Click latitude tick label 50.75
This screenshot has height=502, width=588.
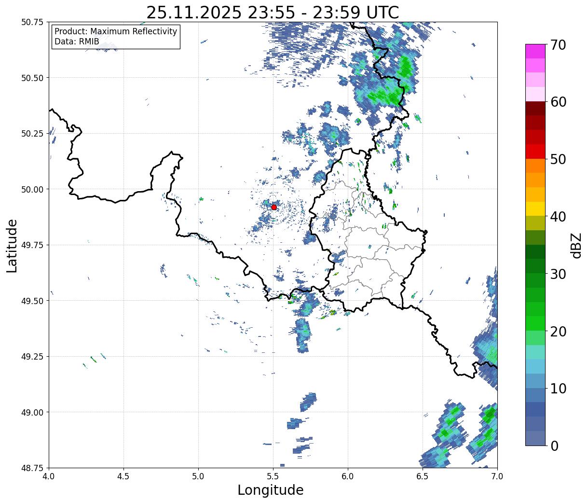tap(32, 22)
